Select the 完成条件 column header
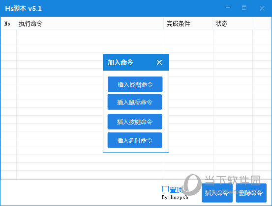 [188, 24]
